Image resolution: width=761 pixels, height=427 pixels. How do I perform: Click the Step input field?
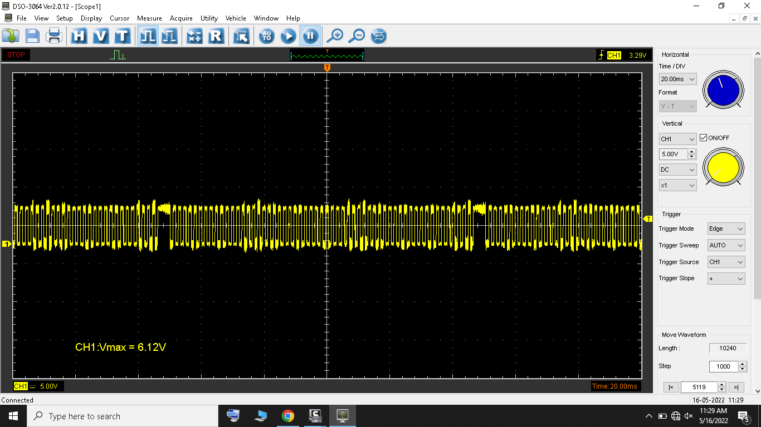[x=724, y=366]
